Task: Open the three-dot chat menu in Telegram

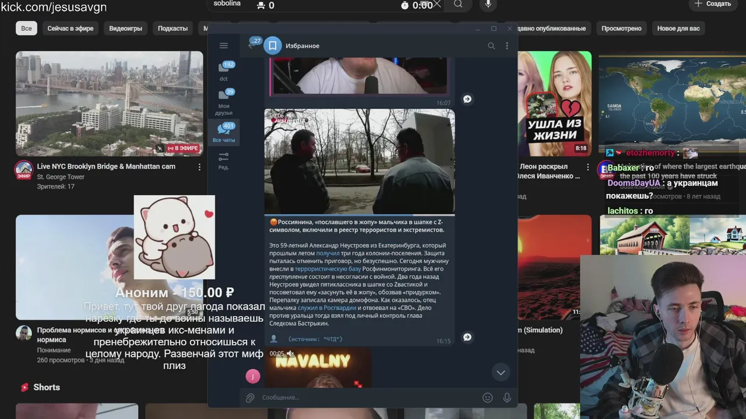Action: point(507,46)
